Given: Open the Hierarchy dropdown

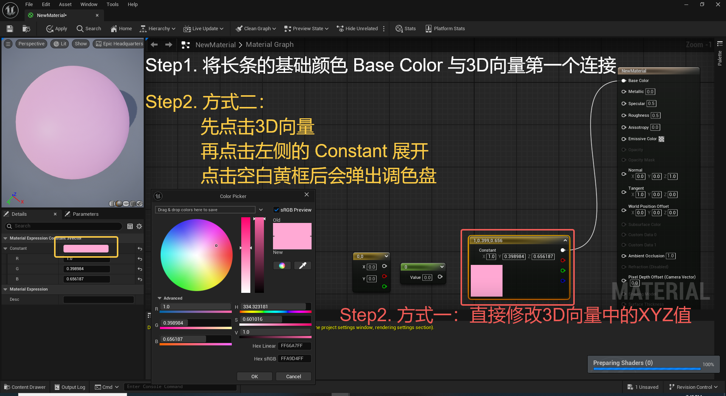Looking at the screenshot, I should click(157, 29).
